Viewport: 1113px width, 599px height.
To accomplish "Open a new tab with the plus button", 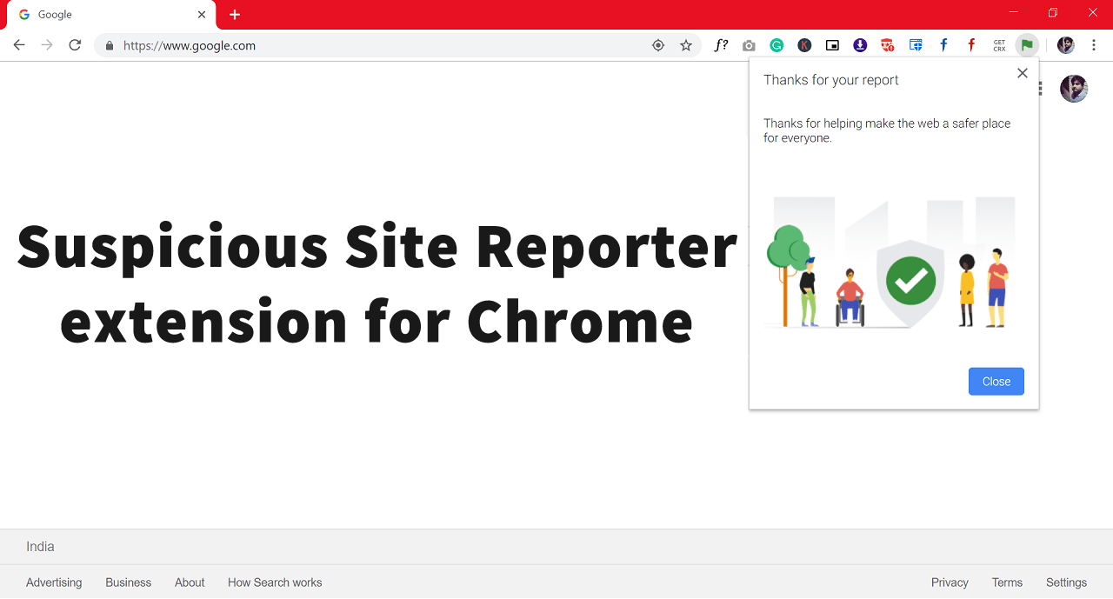I will coord(235,15).
